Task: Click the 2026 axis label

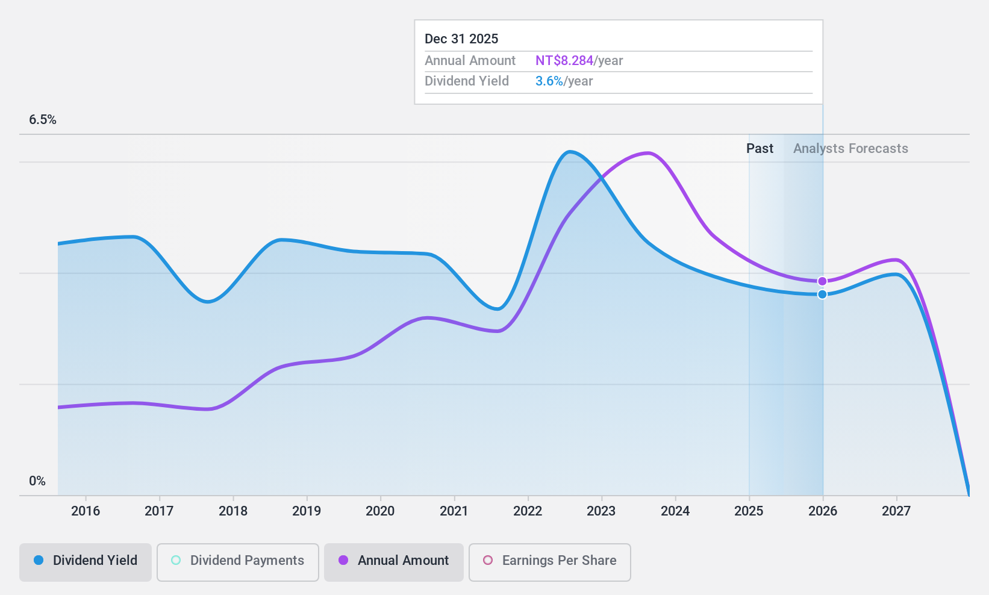Action: 823,511
